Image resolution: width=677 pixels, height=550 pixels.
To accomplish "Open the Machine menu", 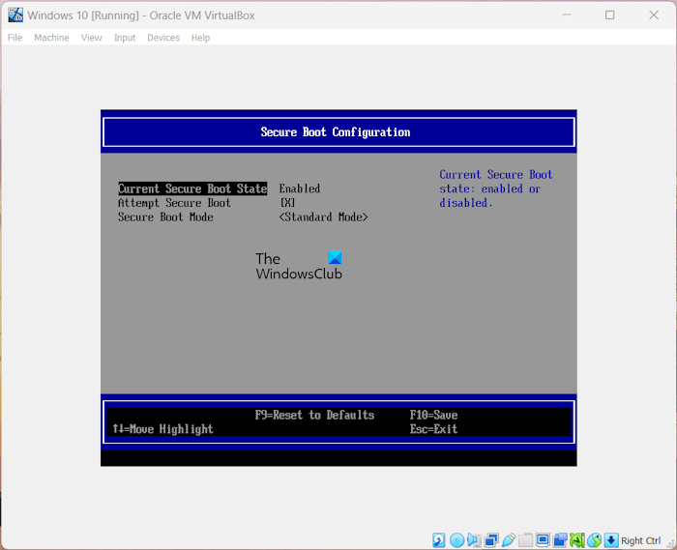I will point(51,38).
